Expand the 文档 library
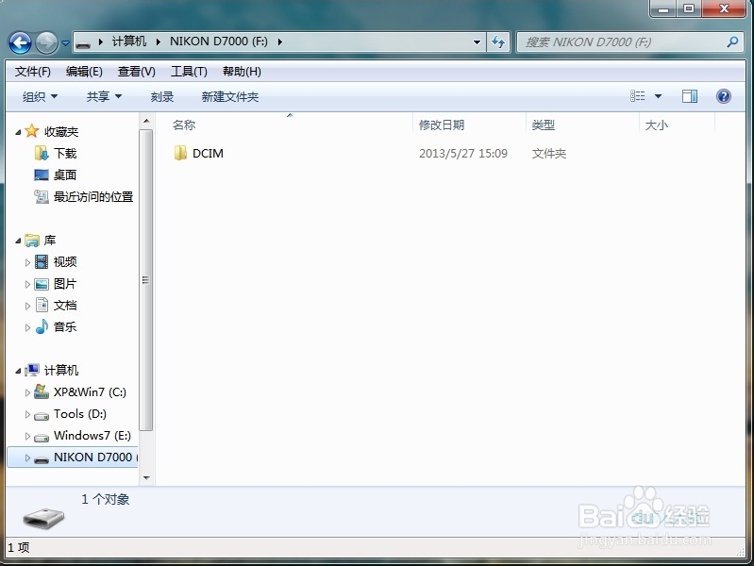Viewport: 754px width, 566px height. (x=27, y=306)
